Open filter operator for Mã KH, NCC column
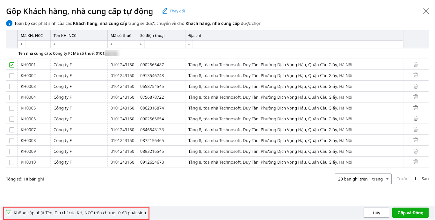The image size is (435, 220). (x=21, y=44)
